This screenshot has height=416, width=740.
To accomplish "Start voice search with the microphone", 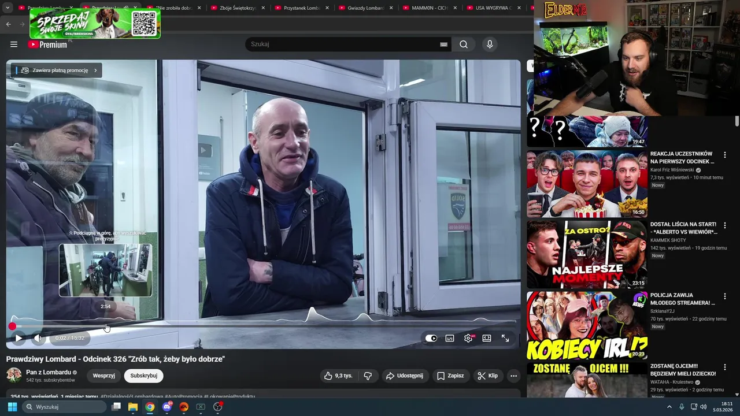I will click(x=490, y=44).
